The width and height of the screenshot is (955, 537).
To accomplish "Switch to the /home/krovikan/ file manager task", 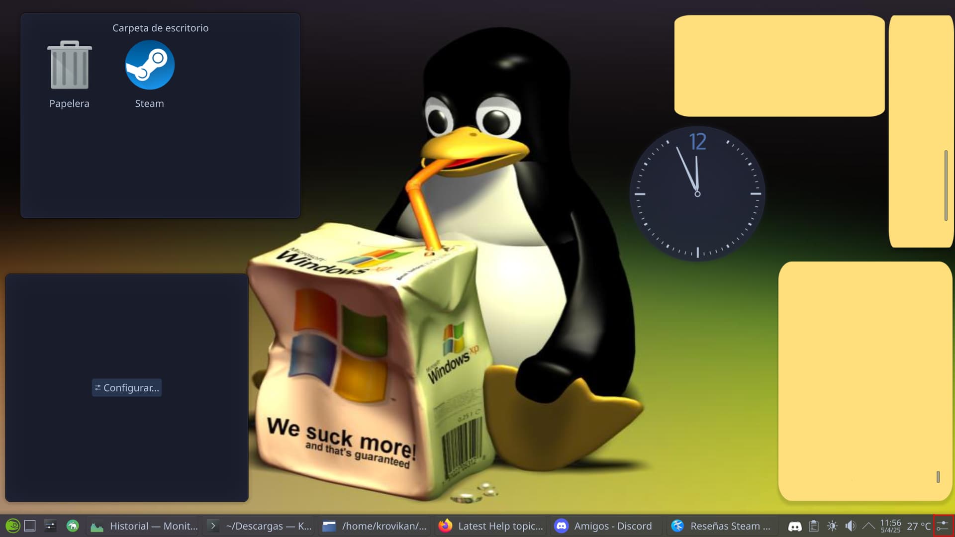I will [x=375, y=526].
